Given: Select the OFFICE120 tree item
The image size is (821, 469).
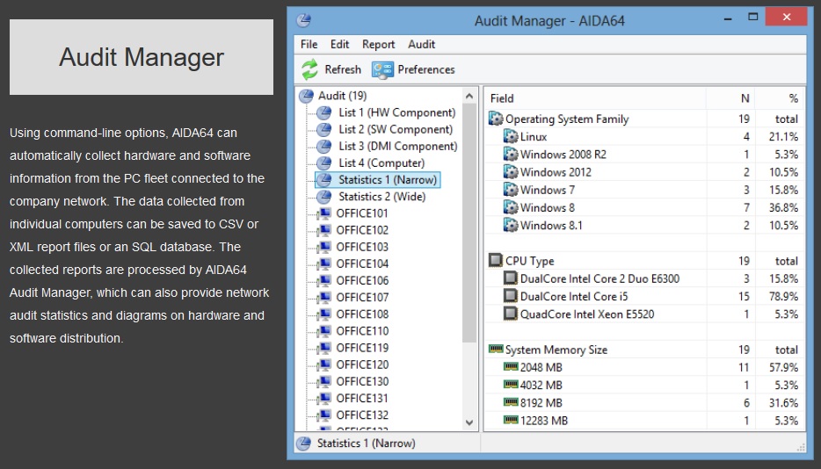Looking at the screenshot, I should pos(362,364).
